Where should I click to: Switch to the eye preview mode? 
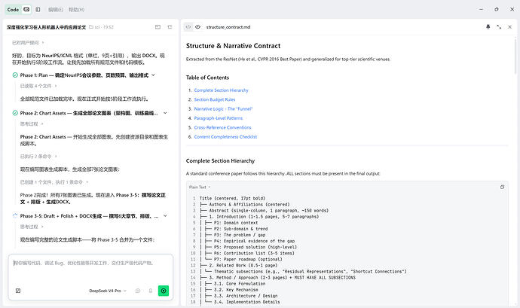click(x=197, y=27)
